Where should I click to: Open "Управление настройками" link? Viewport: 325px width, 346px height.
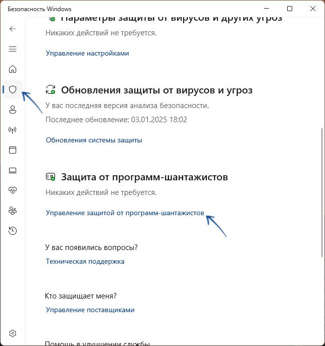click(x=87, y=53)
